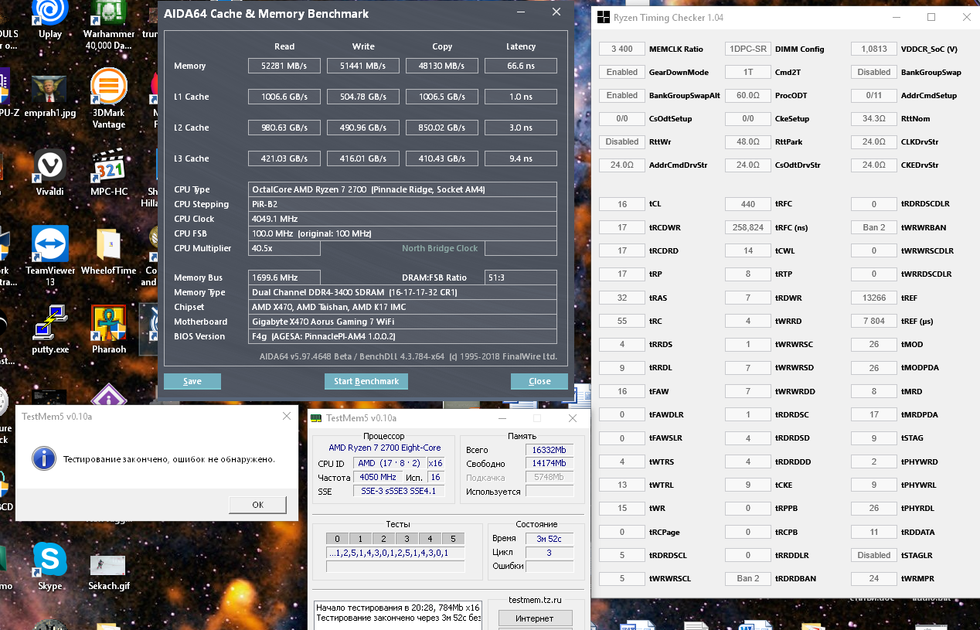Screen dimensions: 980x630
Task: Open the Skype desktop shortcut
Action: (50, 566)
